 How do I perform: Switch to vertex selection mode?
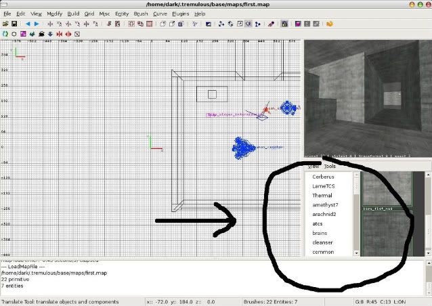163,24
